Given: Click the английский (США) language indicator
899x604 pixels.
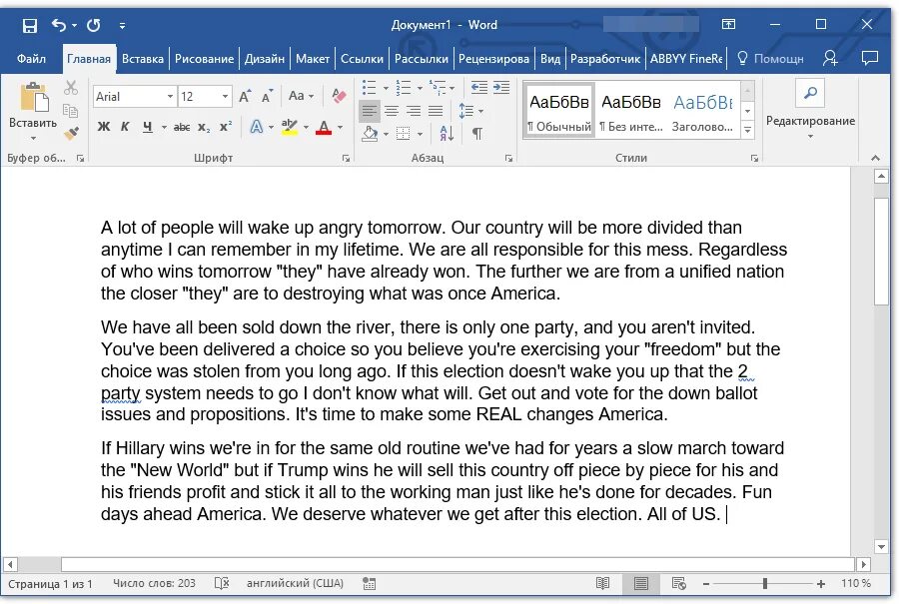Looking at the screenshot, I should [x=295, y=583].
